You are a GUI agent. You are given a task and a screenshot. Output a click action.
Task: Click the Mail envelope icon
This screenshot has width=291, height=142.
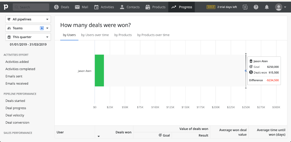[x=77, y=7]
